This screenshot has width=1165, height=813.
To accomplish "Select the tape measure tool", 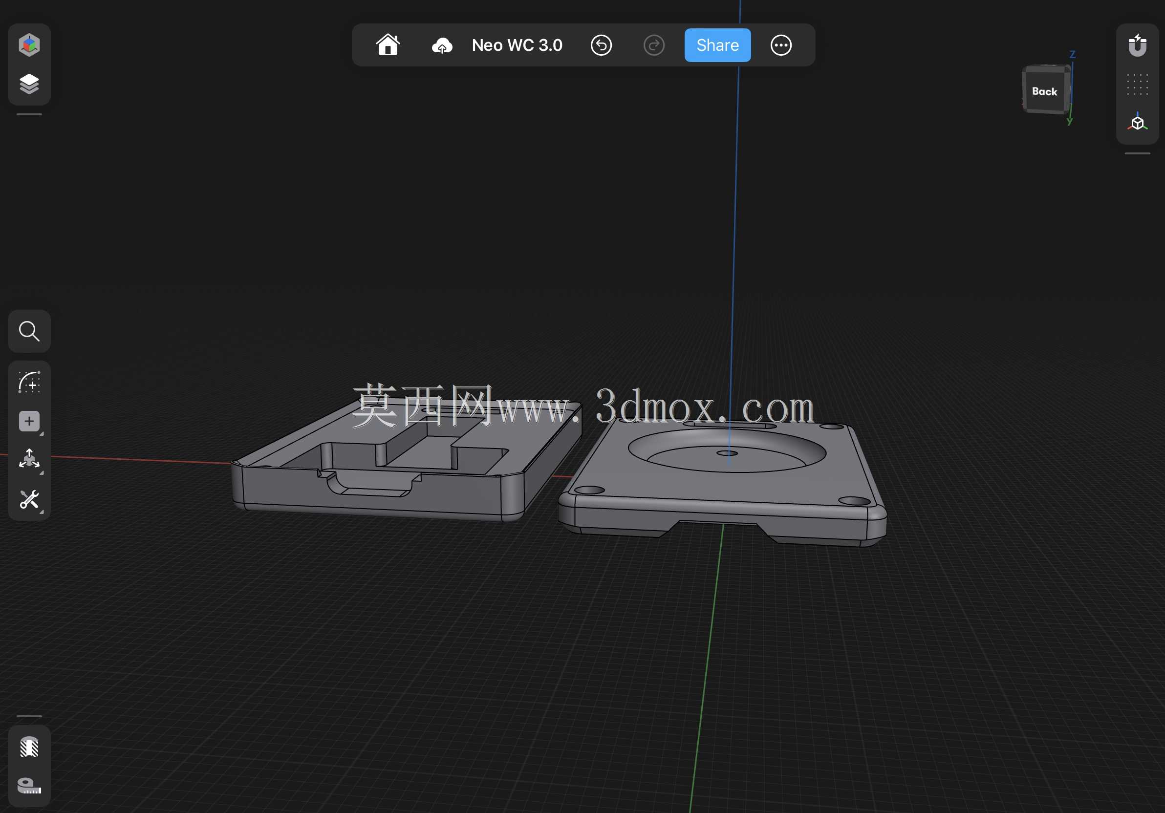I will [29, 786].
